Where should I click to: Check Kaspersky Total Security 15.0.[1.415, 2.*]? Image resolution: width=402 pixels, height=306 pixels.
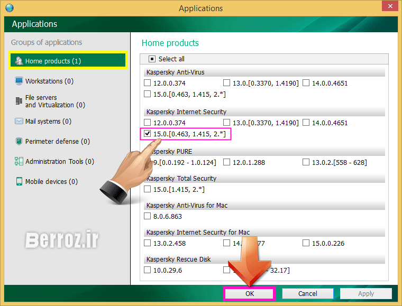click(x=147, y=189)
